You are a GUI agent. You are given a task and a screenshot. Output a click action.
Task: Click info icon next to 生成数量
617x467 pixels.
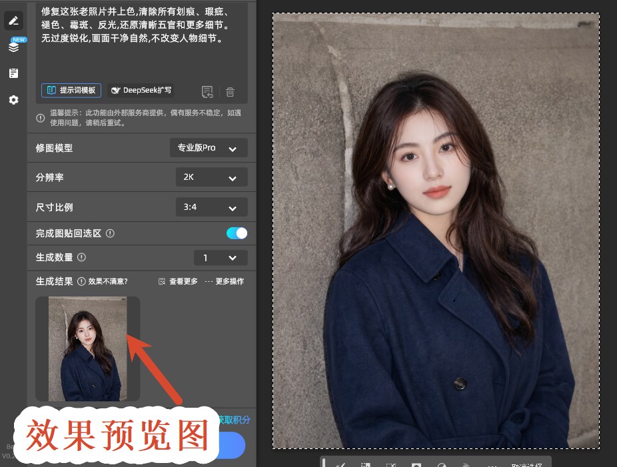81,257
